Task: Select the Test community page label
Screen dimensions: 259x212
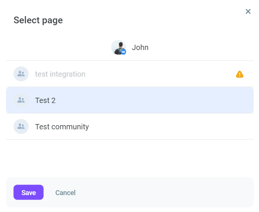Action: click(x=62, y=127)
